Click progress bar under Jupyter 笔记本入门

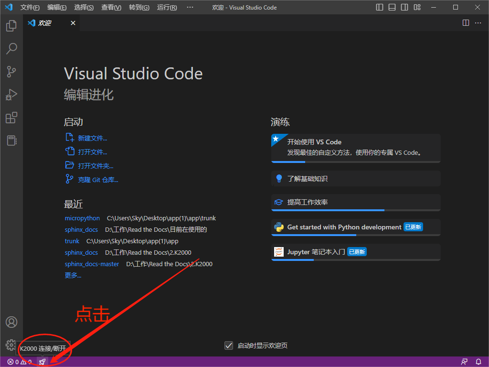pos(356,260)
